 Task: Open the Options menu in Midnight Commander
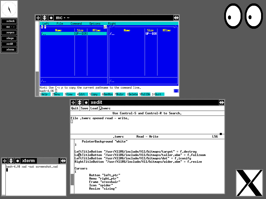tap(95, 24)
